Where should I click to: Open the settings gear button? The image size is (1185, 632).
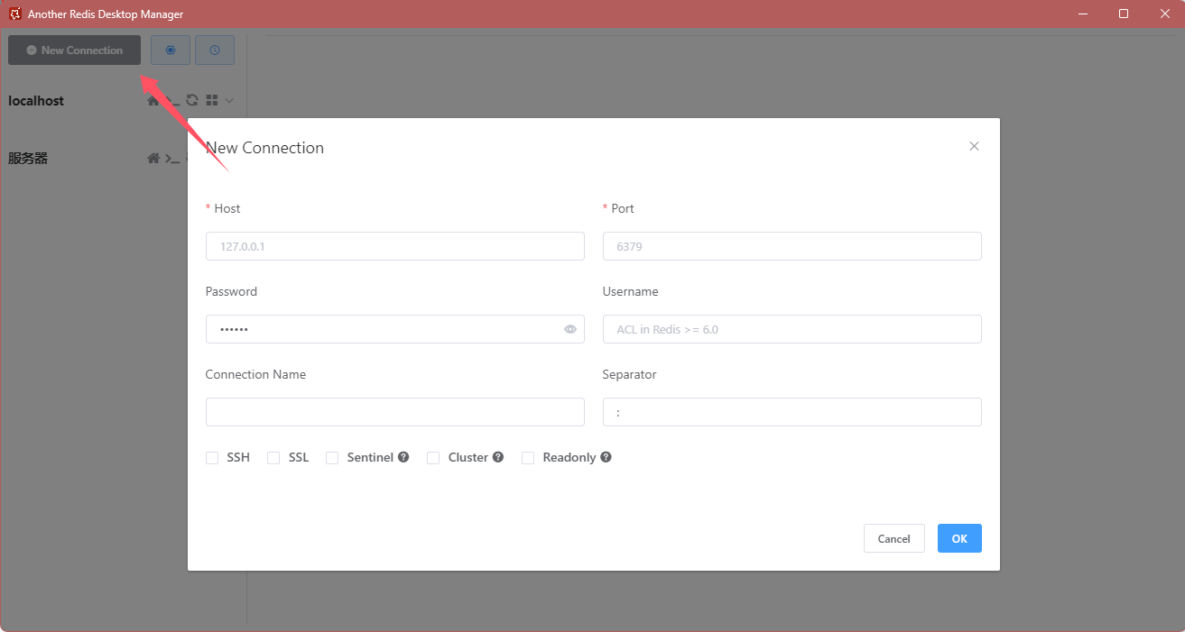[171, 50]
